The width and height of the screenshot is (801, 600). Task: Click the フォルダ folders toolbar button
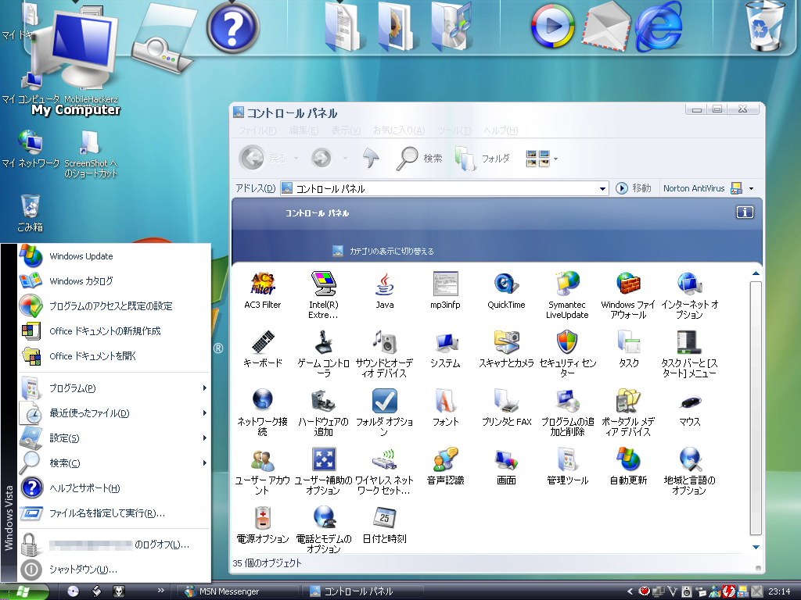tap(482, 159)
